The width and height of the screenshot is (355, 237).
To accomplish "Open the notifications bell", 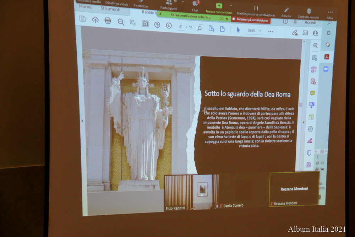I will (295, 22).
